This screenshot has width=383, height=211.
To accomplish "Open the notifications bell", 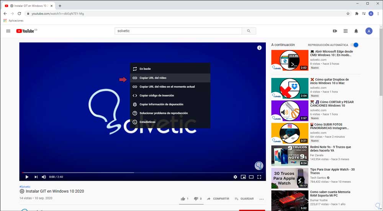I will click(356, 31).
